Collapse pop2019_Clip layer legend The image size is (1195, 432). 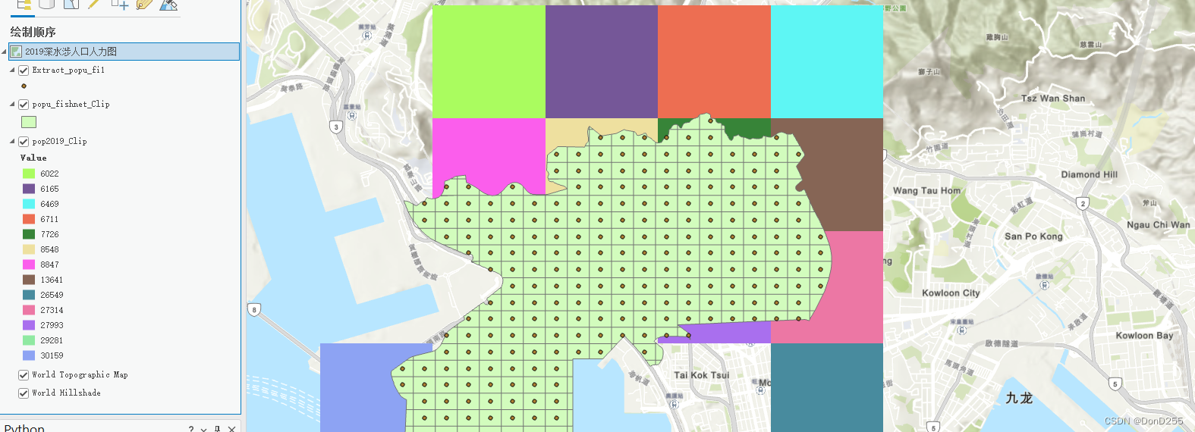(12, 141)
